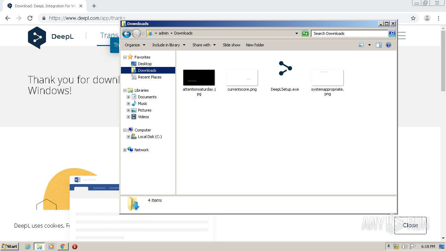
Task: Open Windows Media Player from taskbar
Action: (x=51, y=246)
